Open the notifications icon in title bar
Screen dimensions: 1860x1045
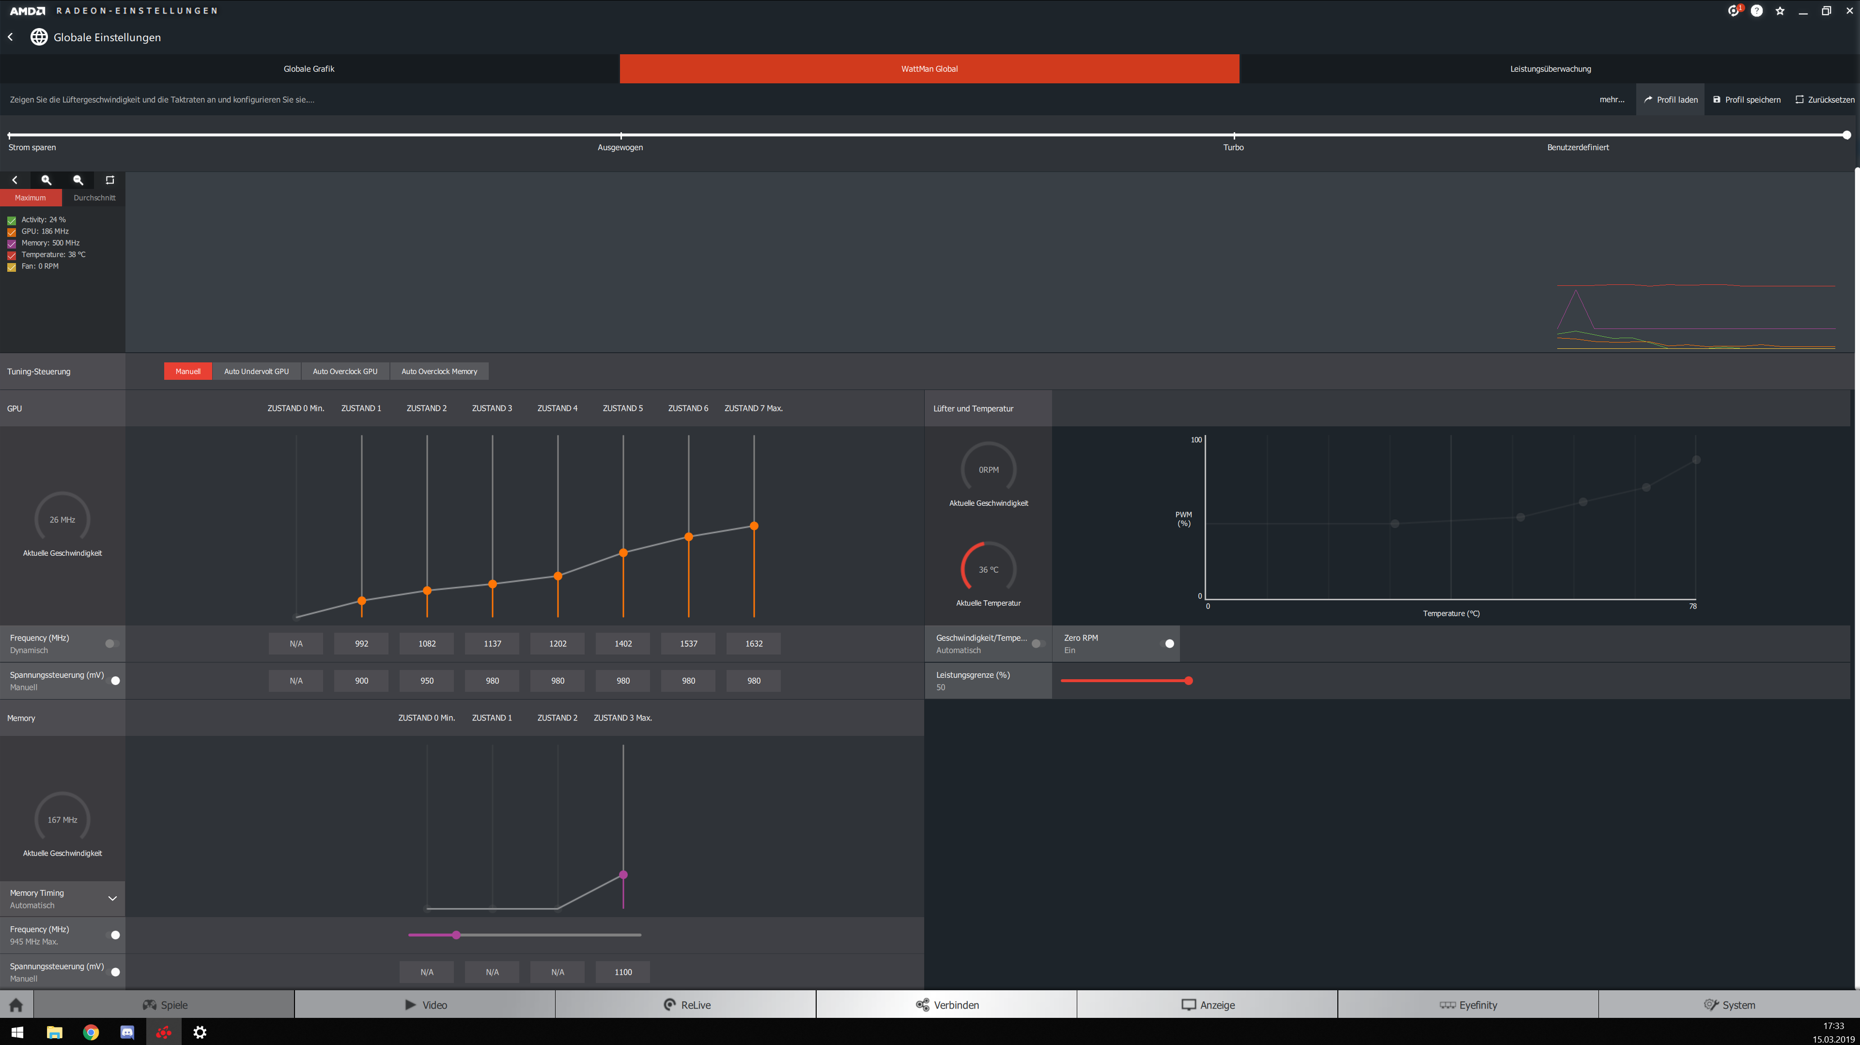[1734, 11]
